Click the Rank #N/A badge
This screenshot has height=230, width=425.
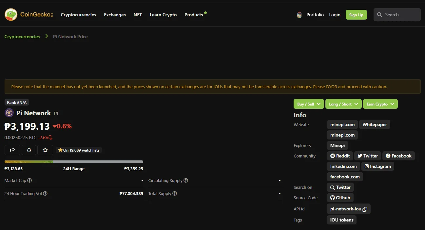click(x=17, y=102)
